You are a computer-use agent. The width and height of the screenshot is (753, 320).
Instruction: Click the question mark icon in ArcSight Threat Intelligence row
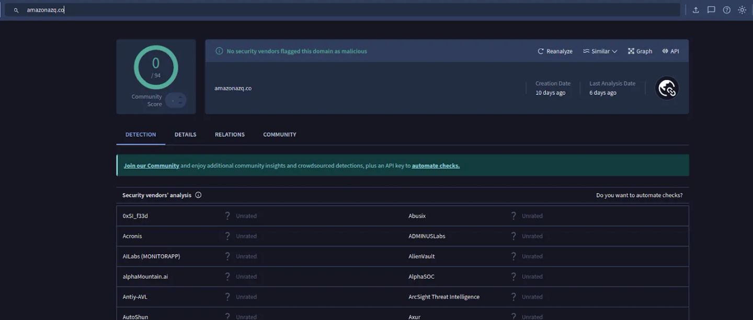click(x=514, y=297)
